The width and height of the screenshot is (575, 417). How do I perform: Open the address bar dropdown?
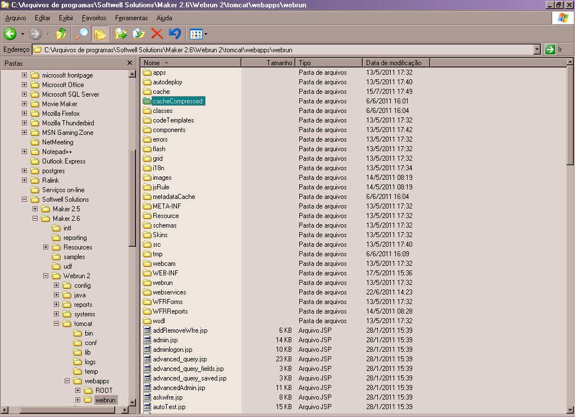coord(537,49)
